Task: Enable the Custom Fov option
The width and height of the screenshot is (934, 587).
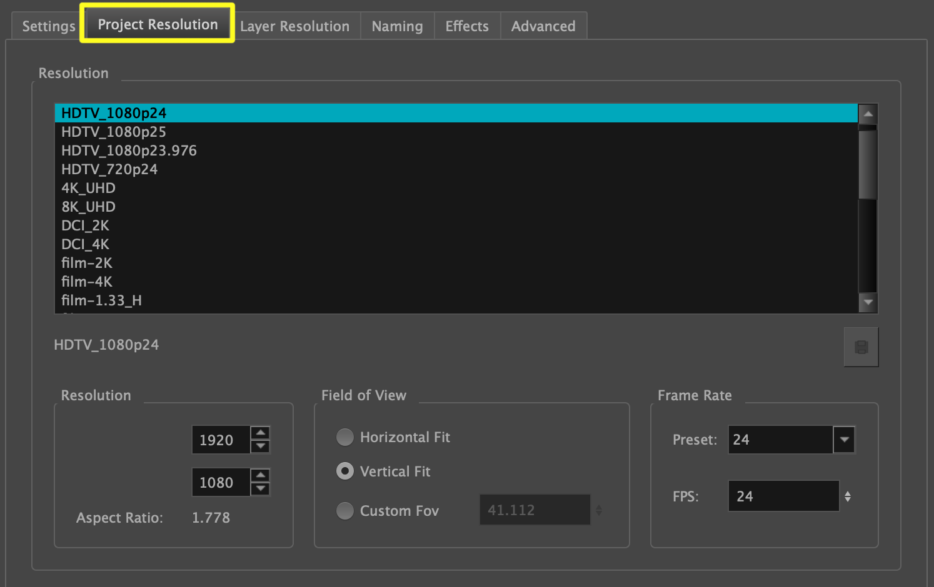Action: tap(345, 511)
